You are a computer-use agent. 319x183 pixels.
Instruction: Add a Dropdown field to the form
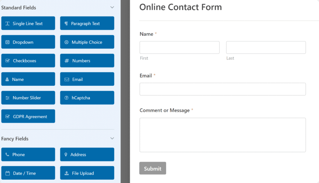(x=28, y=42)
